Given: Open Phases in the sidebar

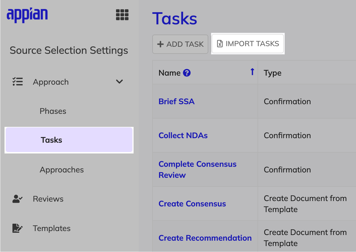Looking at the screenshot, I should pyautogui.click(x=53, y=111).
